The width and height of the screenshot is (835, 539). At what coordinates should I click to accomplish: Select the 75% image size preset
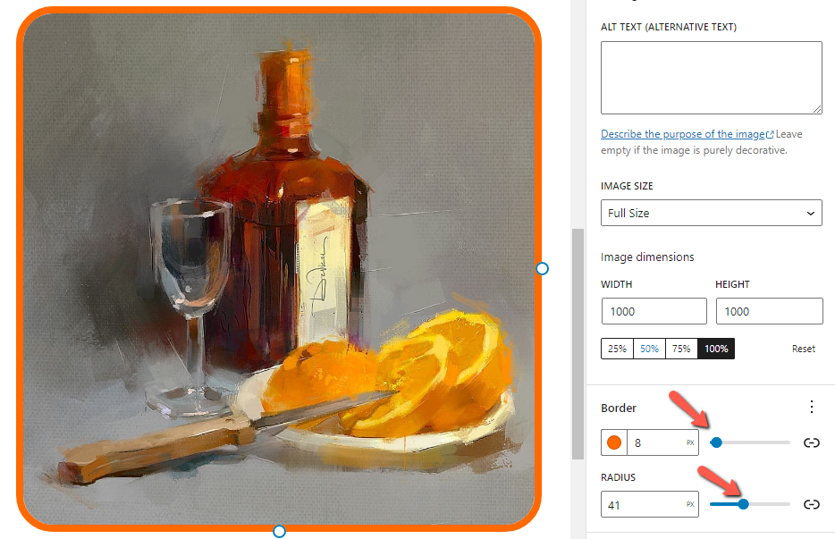[681, 349]
